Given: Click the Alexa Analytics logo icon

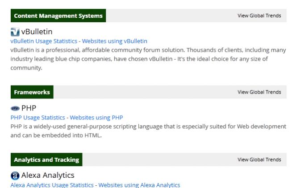Looking at the screenshot, I should (x=15, y=176).
